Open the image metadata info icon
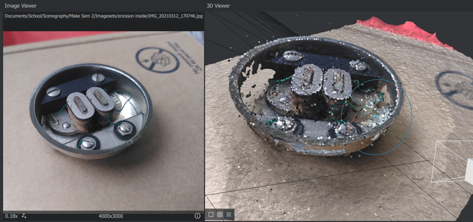 (x=197, y=216)
